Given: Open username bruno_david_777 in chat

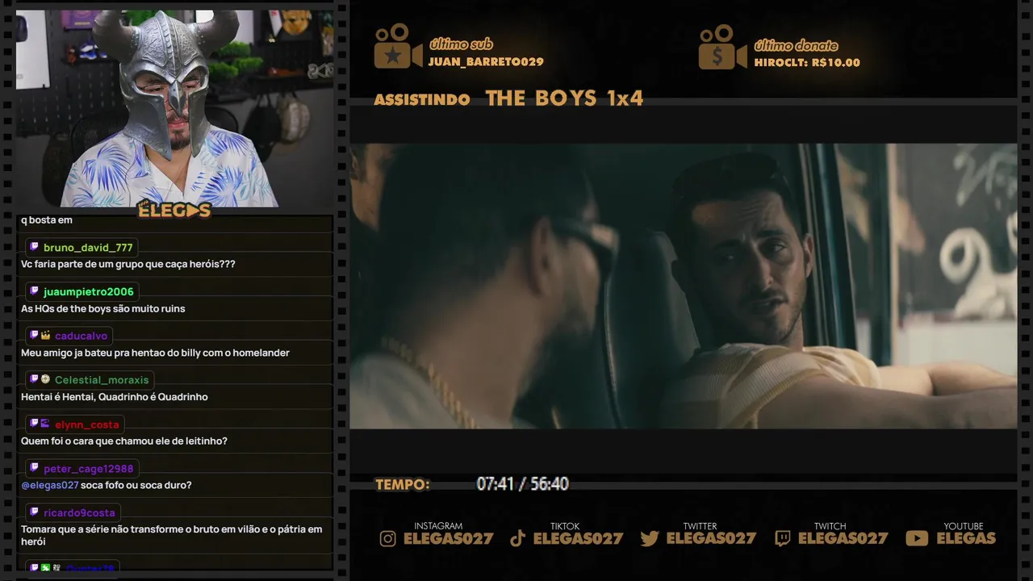Looking at the screenshot, I should [x=88, y=248].
